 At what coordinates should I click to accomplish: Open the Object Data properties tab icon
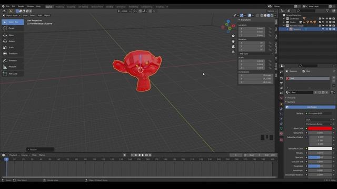(281, 129)
